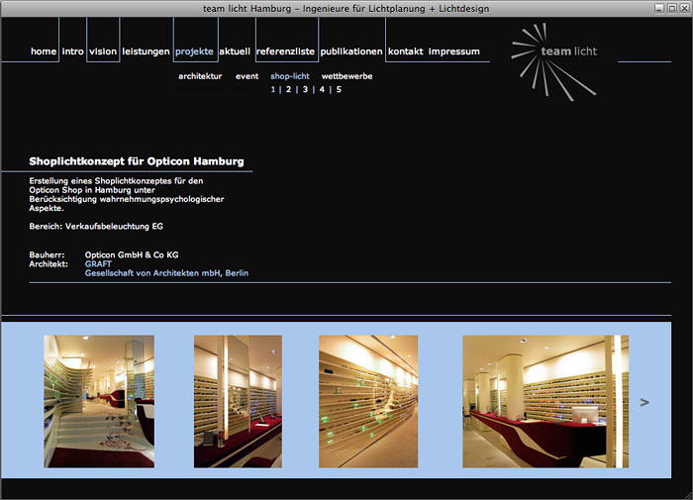This screenshot has height=500, width=693.
Task: Select the 'projekte' navigation tab
Action: pos(194,51)
